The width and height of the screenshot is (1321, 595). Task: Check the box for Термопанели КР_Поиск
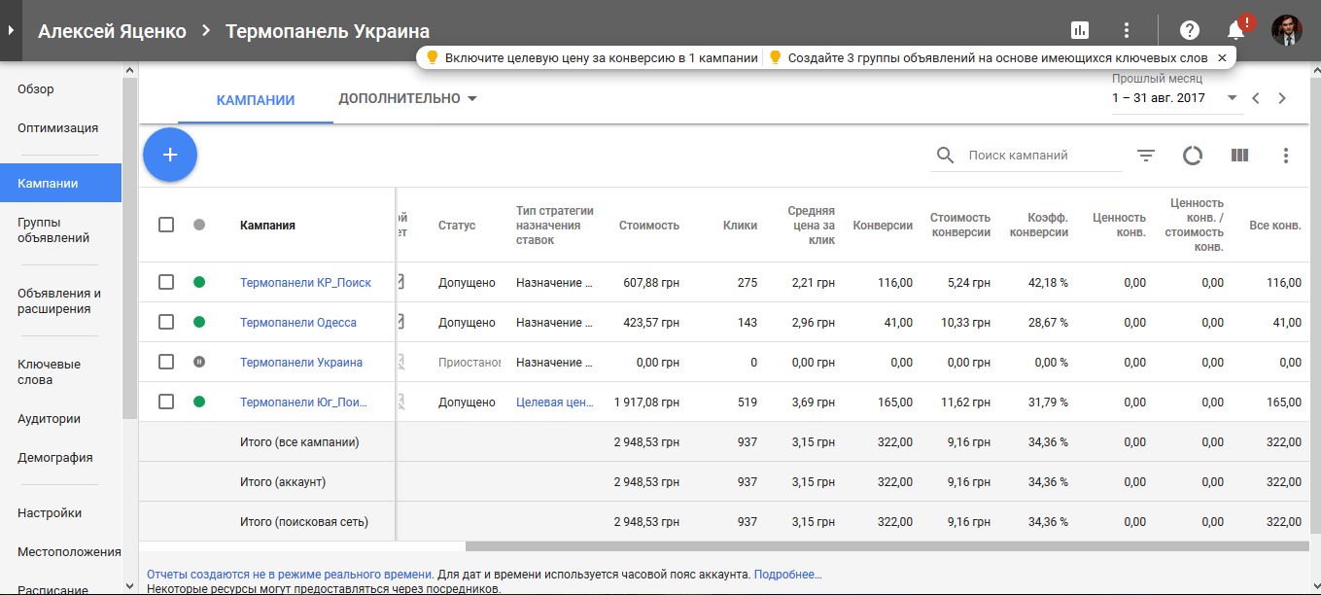[x=166, y=282]
